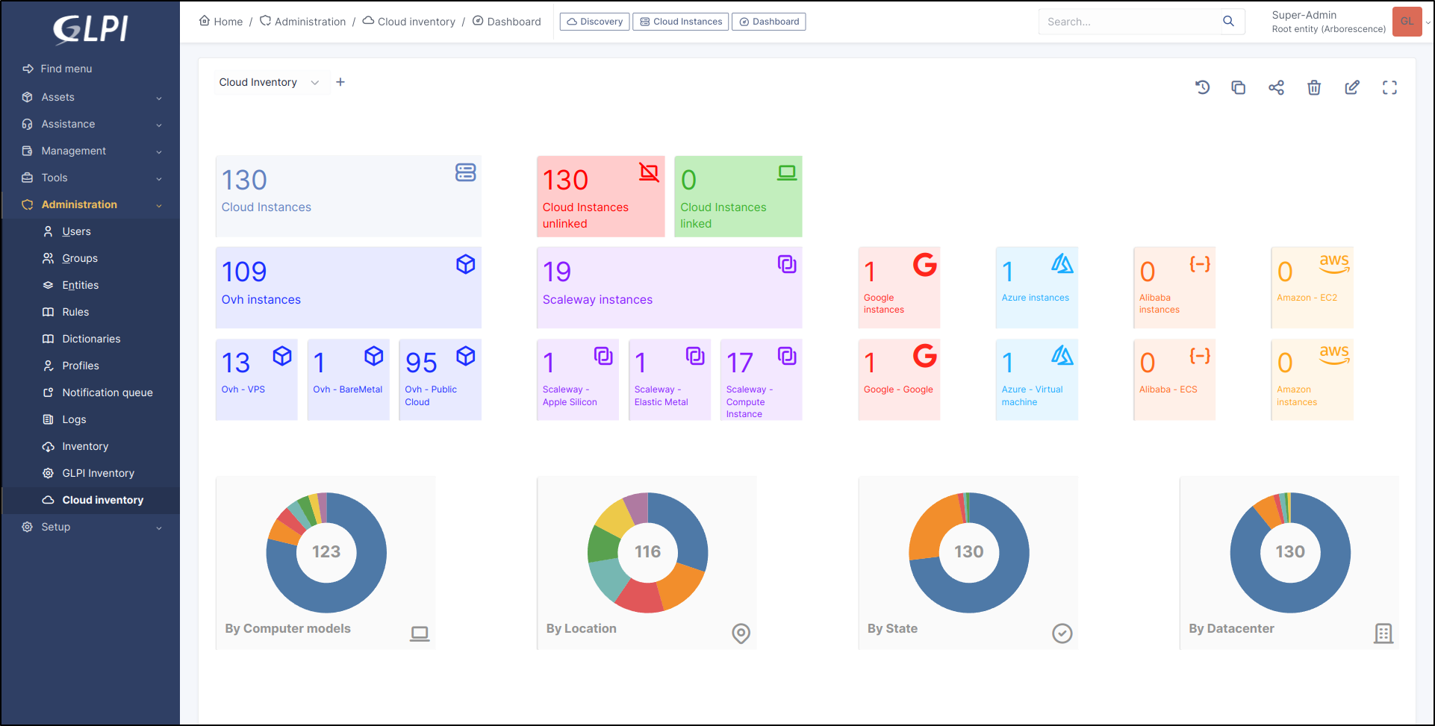Screen dimensions: 1435x726
Task: Select Notification queue in sidebar
Action: pos(107,392)
